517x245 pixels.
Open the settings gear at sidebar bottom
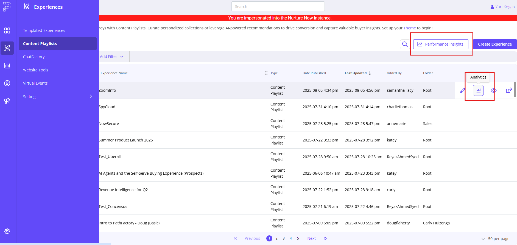pos(7,231)
